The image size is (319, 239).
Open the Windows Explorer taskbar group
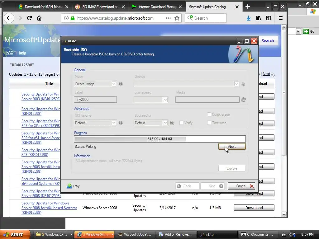point(54,234)
